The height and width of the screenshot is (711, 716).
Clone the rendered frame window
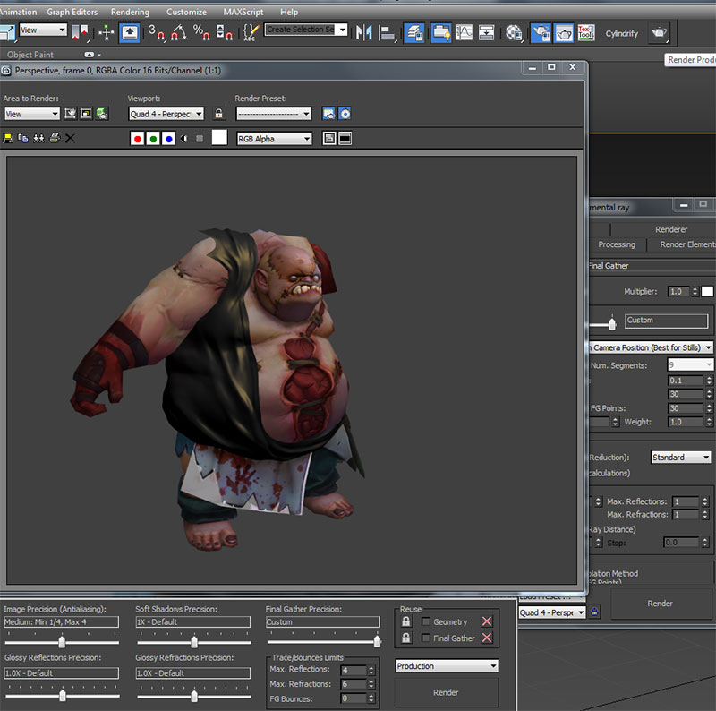38,139
